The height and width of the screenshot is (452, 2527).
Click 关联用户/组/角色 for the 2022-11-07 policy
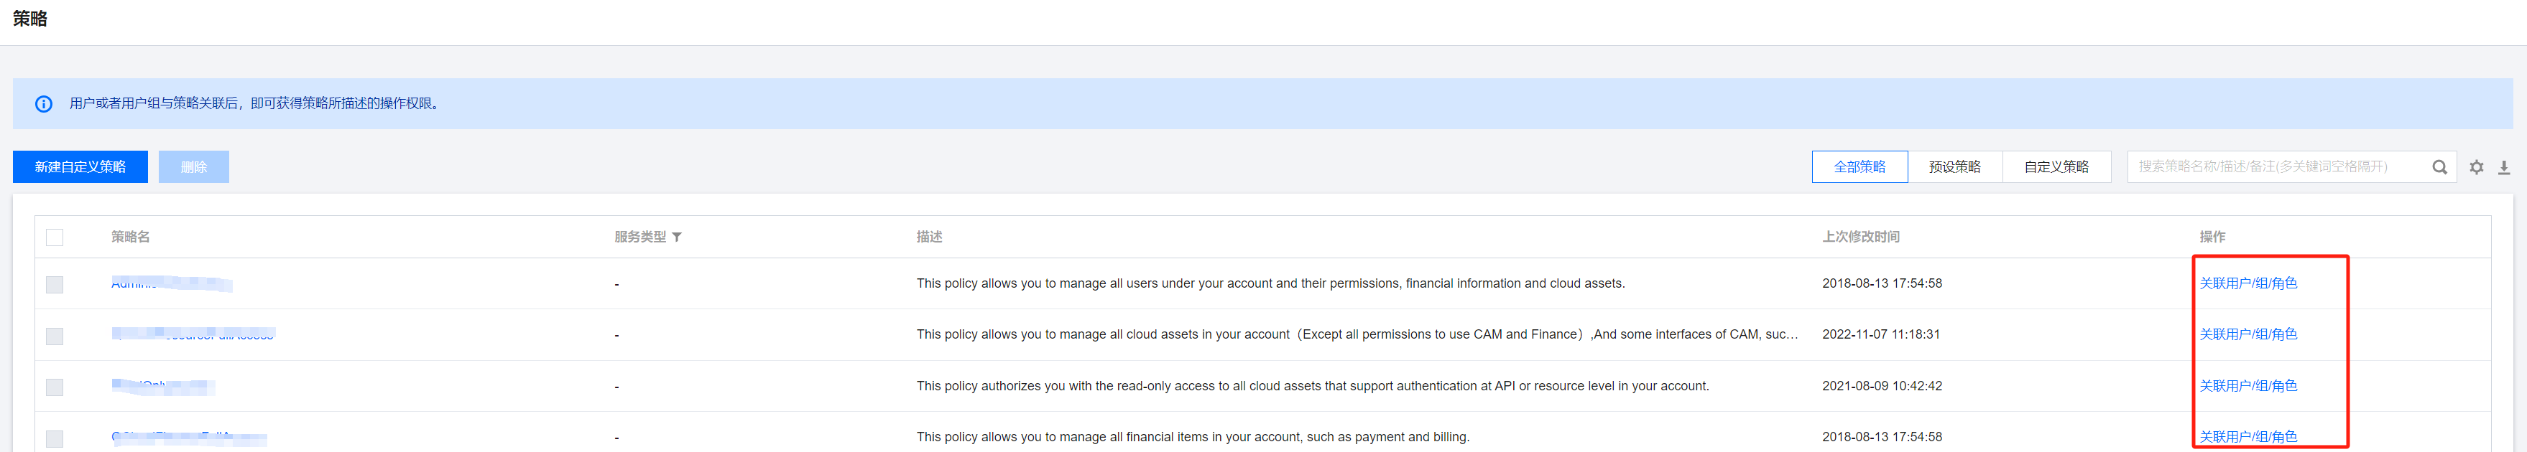point(2247,335)
